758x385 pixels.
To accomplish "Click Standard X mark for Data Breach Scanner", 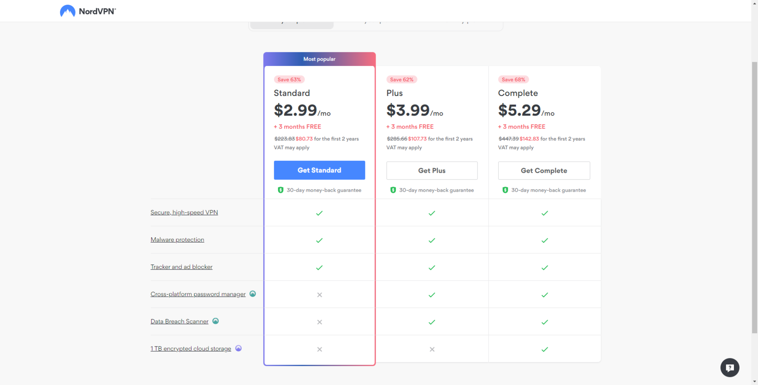I will [x=319, y=322].
